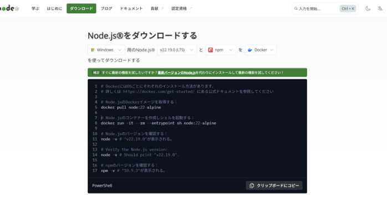Click the PowerShell label

102,185
